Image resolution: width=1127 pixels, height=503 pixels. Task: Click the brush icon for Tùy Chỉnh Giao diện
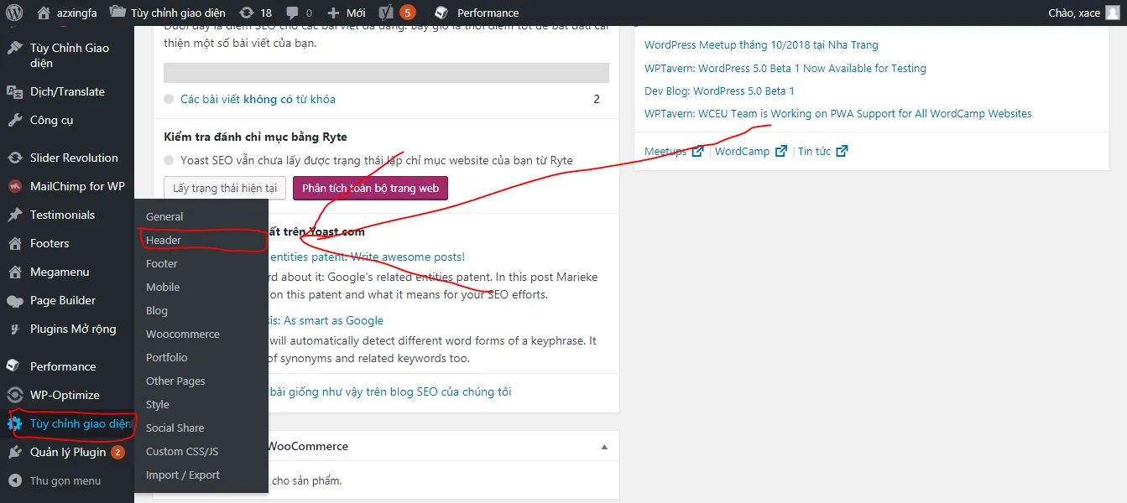(14, 48)
